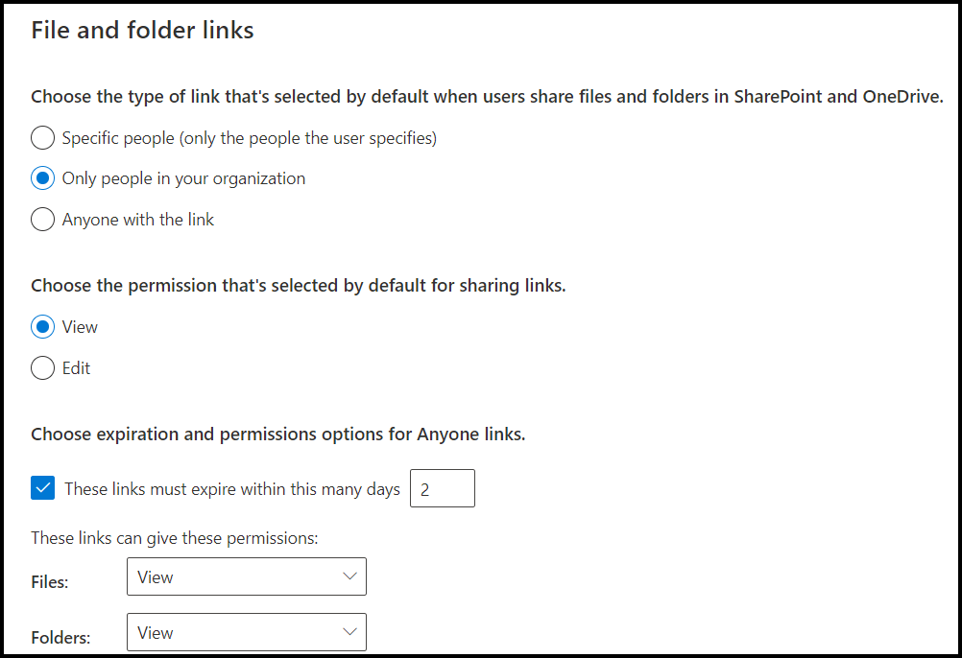Click the "Specific people (only the people...)" label text
The height and width of the screenshot is (658, 962).
pyautogui.click(x=249, y=138)
